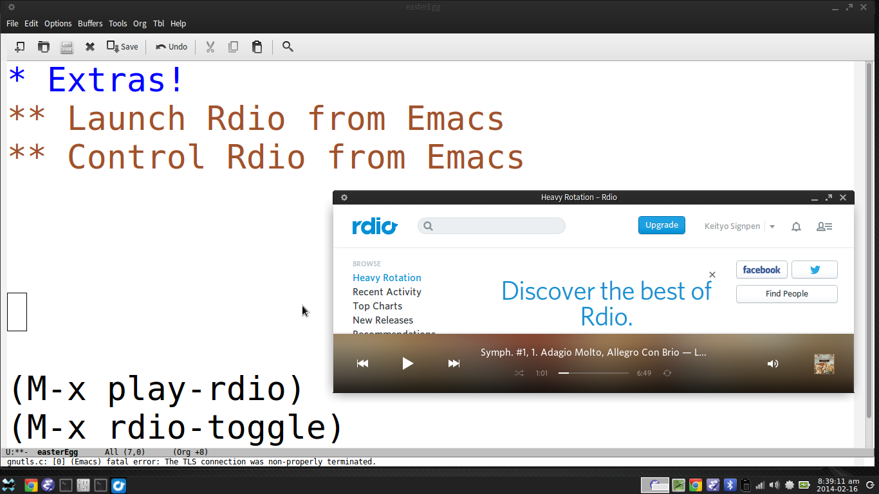Click the Rdio play button
The width and height of the screenshot is (879, 494).
coord(407,363)
